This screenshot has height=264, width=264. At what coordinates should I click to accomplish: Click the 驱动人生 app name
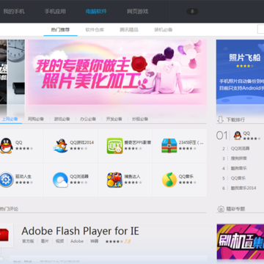(23, 177)
